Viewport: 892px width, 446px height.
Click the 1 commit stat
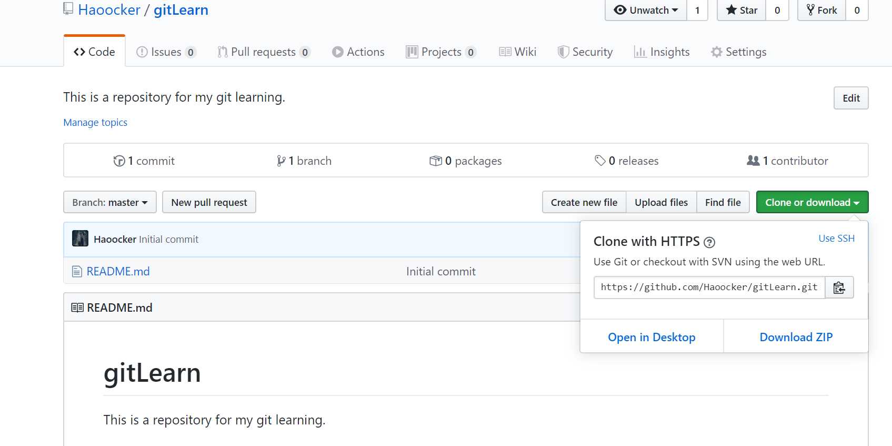pyautogui.click(x=144, y=161)
